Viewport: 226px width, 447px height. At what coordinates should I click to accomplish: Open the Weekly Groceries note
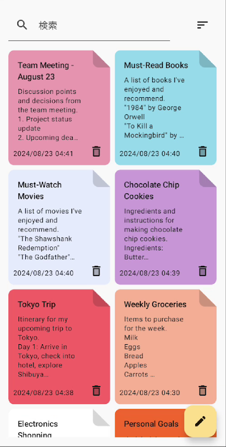(x=166, y=346)
